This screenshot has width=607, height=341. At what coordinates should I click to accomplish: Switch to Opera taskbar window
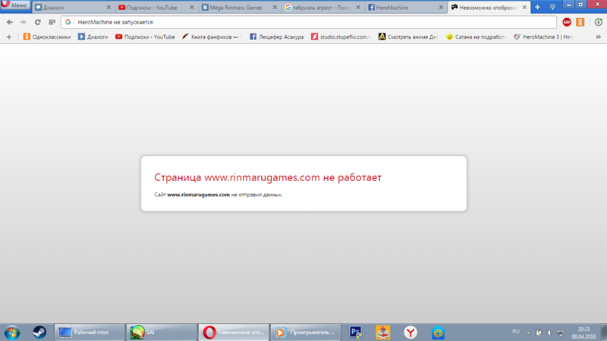click(x=234, y=333)
